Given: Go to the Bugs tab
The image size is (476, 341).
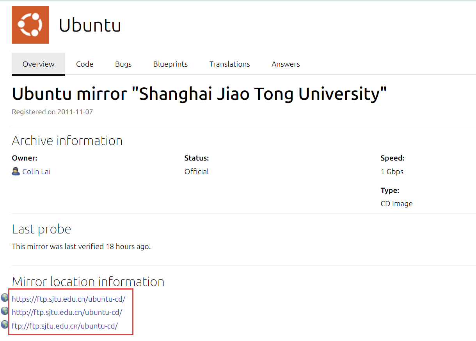Looking at the screenshot, I should 123,64.
